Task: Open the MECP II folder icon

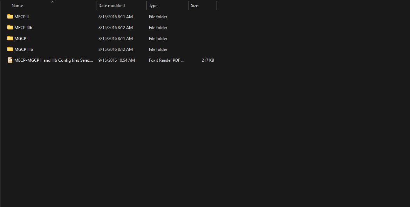Action: pyautogui.click(x=10, y=16)
